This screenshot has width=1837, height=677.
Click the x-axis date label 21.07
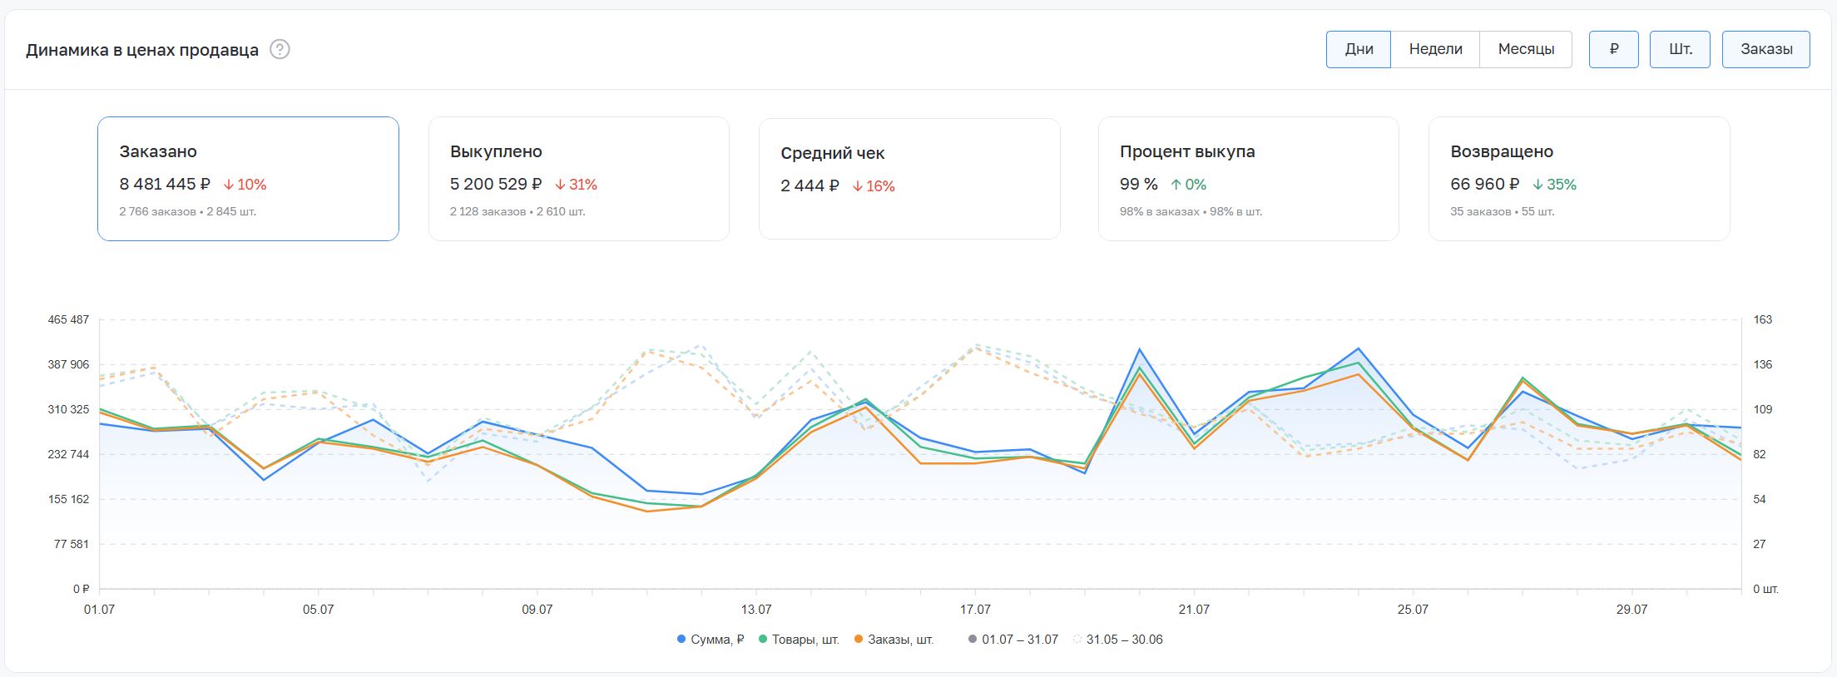1194,610
